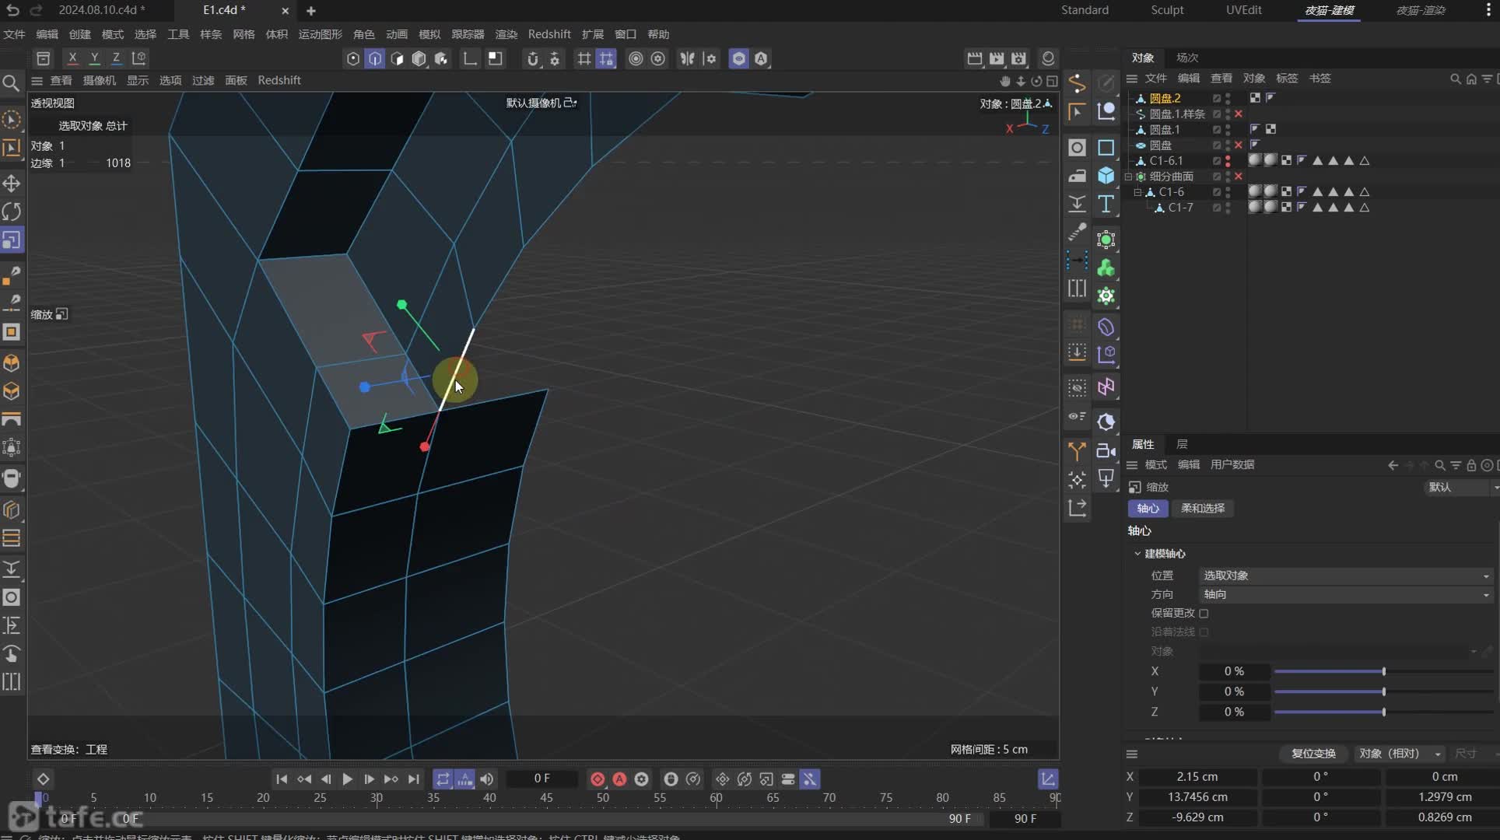Adjust the Z percentage slider
This screenshot has width=1500, height=840.
[x=1383, y=712]
